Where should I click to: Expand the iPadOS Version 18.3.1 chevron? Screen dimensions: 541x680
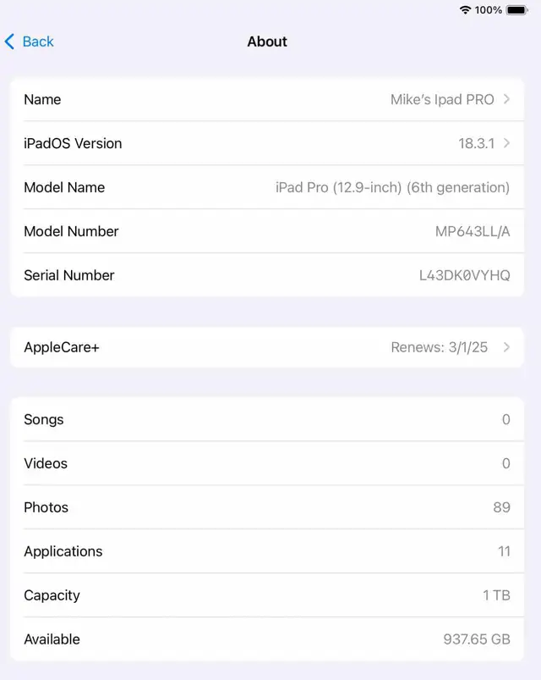(507, 143)
